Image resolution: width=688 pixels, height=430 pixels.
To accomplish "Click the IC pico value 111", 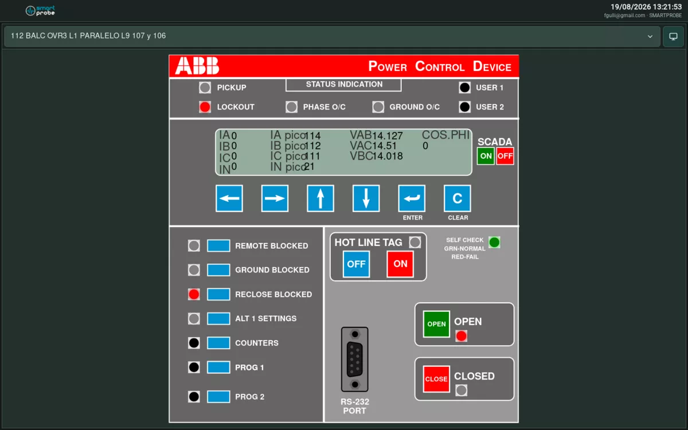I will click(312, 156).
